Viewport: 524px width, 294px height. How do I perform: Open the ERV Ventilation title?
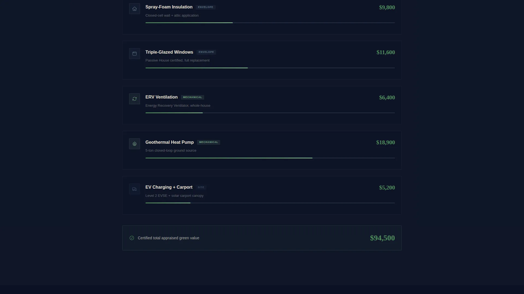click(162, 97)
